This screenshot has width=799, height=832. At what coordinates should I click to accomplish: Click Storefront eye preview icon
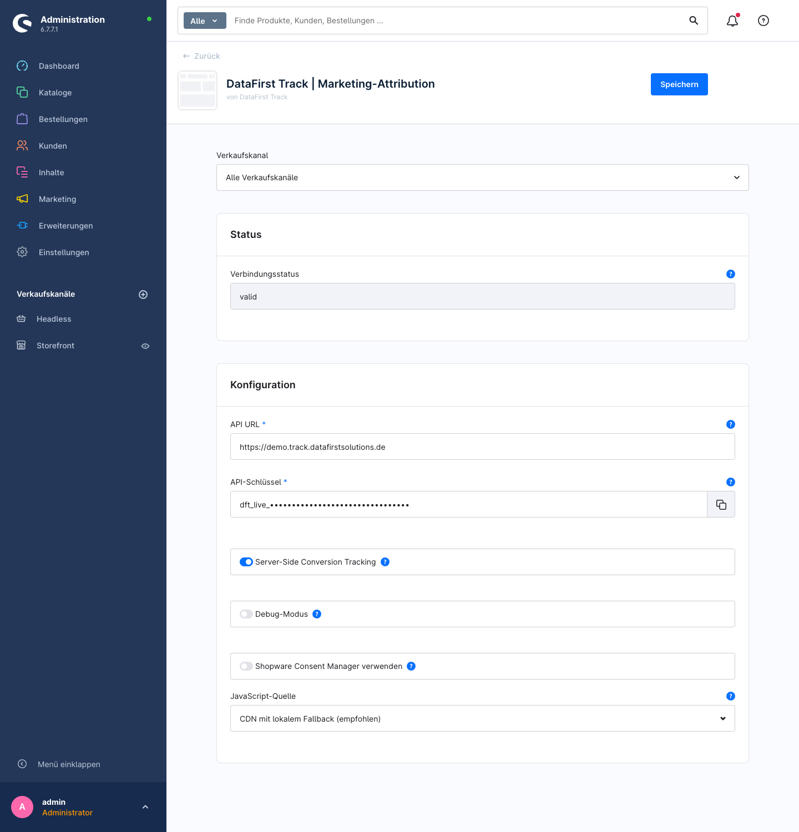click(x=145, y=346)
